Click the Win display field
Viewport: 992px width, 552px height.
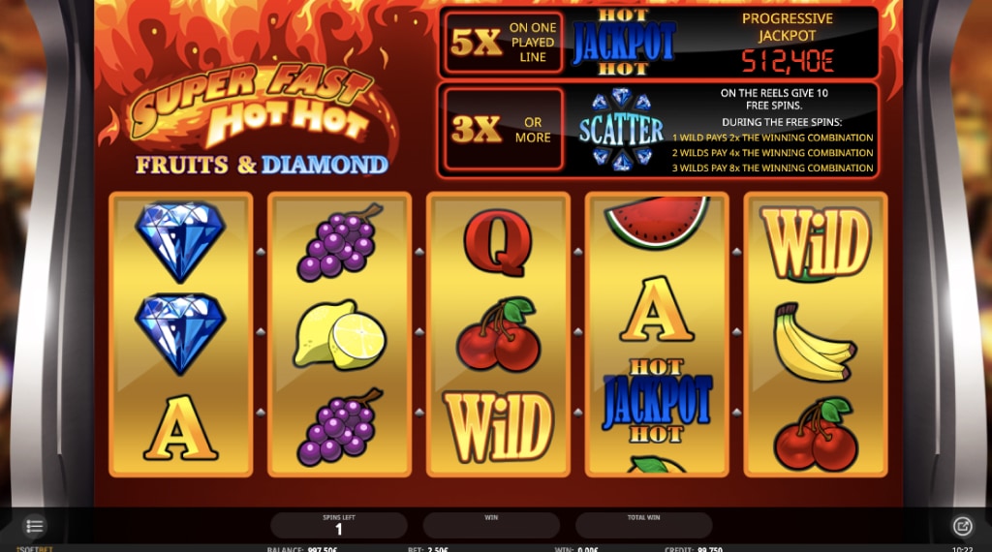[x=491, y=526]
